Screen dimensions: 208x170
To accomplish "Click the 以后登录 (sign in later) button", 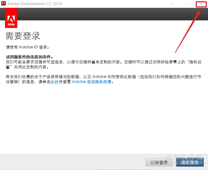I will (159, 162).
